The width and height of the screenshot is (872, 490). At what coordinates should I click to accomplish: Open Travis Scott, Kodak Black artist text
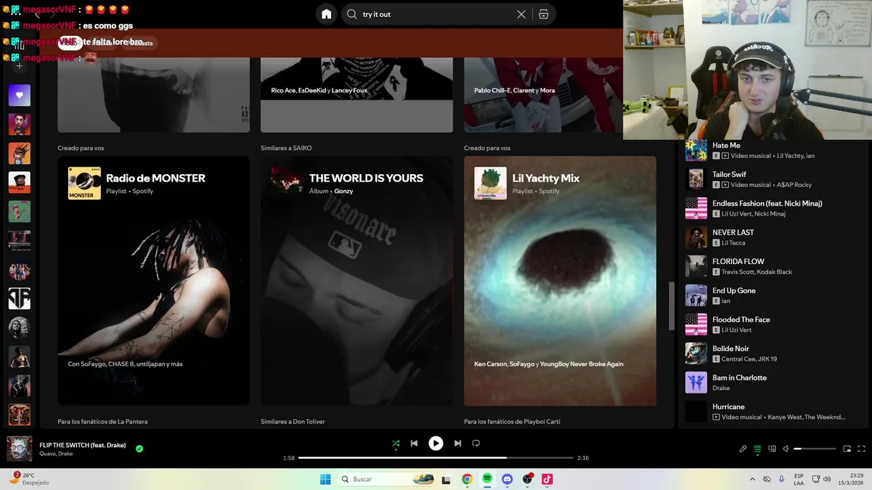[757, 272]
